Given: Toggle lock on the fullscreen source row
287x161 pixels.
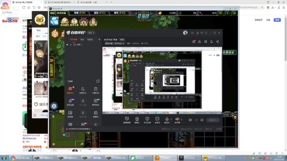Looking at the screenshot, I should click(71, 44).
